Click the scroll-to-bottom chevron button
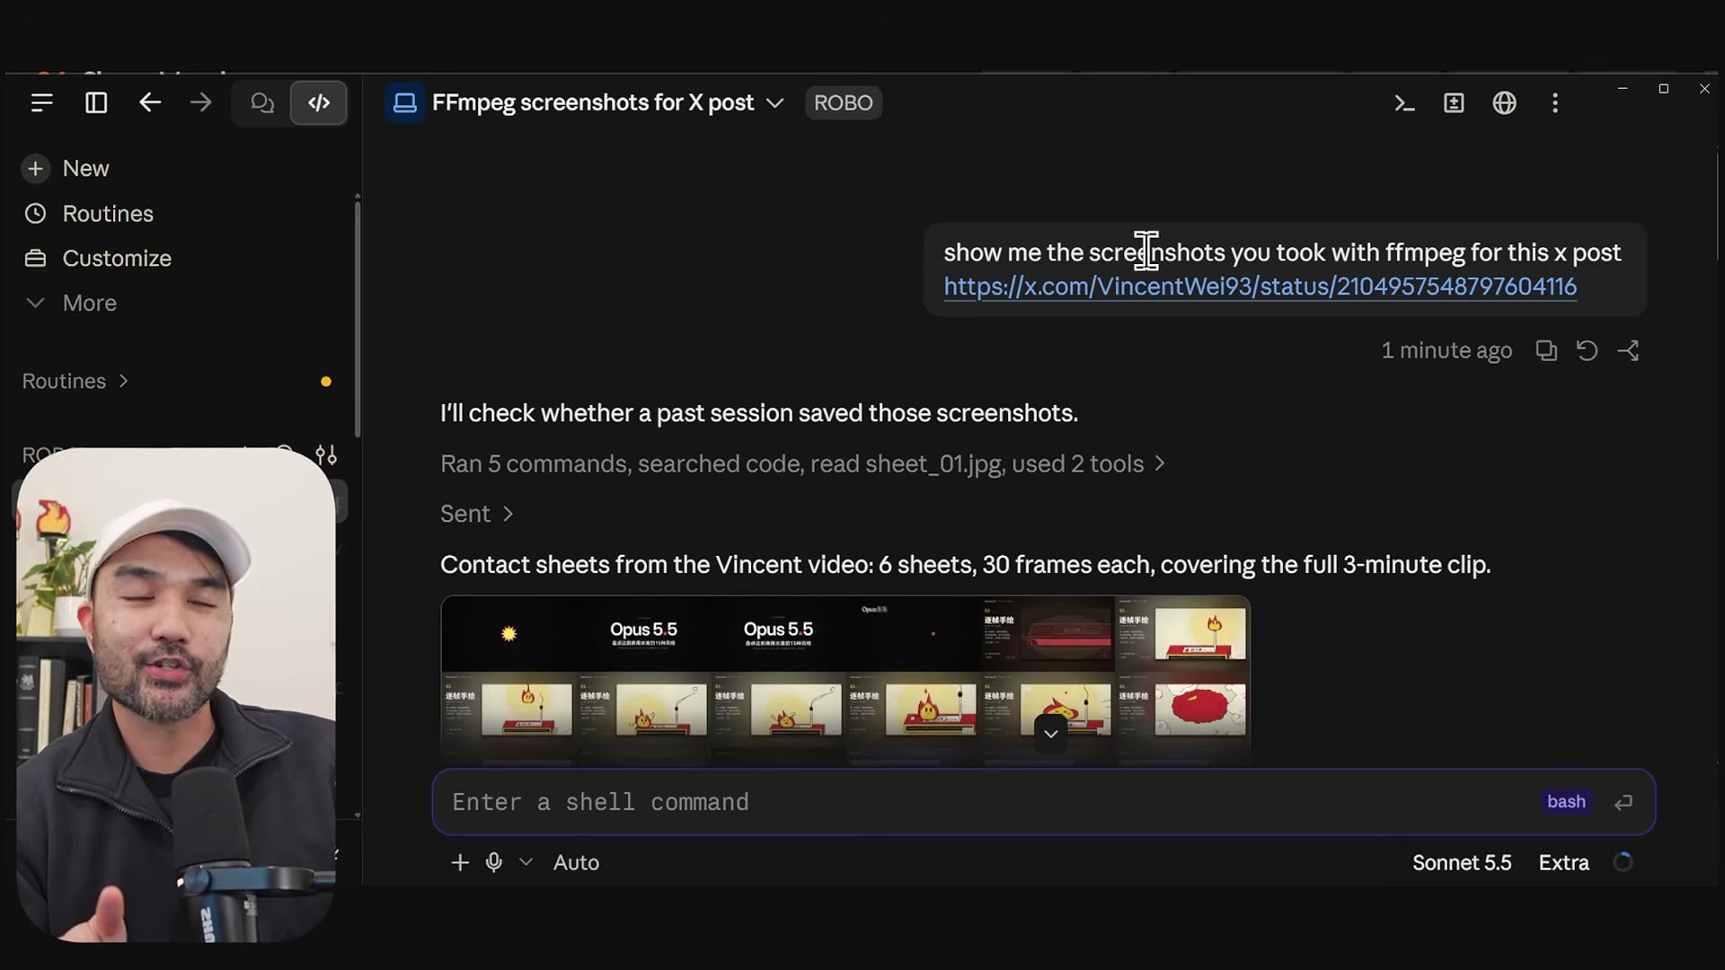The height and width of the screenshot is (970, 1725). click(1050, 734)
